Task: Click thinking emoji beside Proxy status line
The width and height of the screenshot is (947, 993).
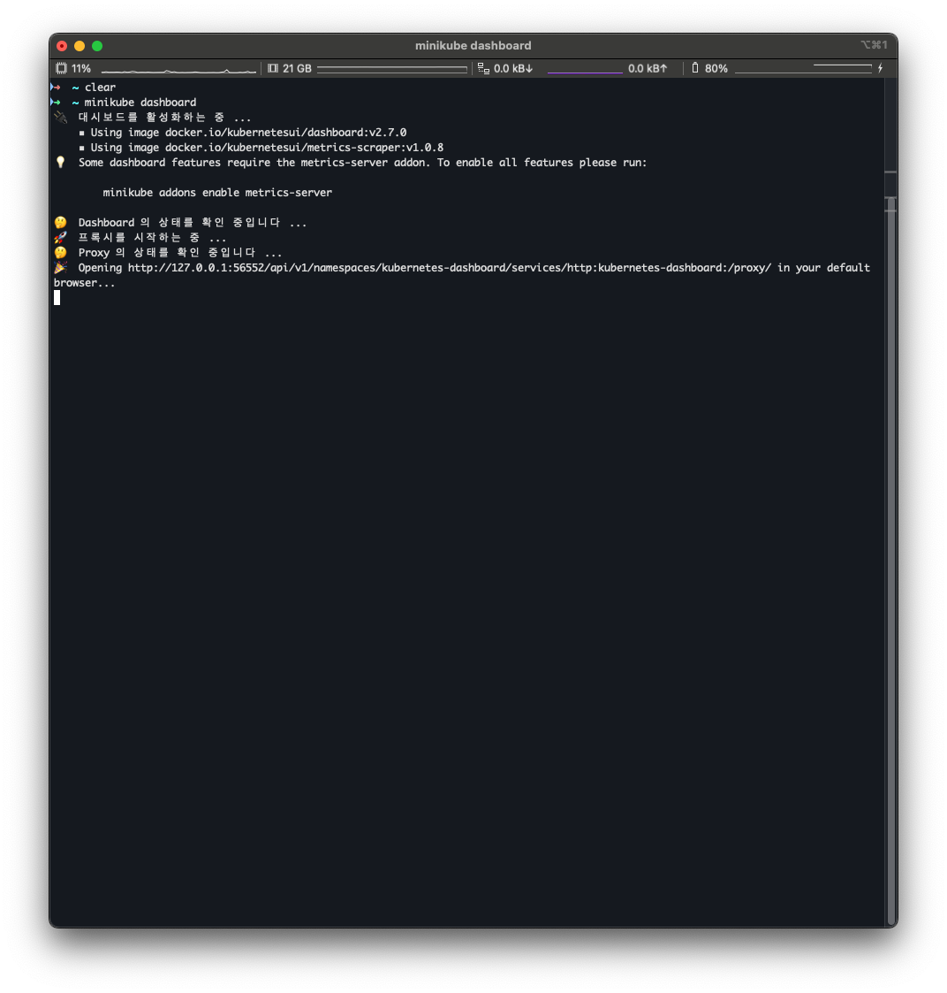Action: (60, 252)
